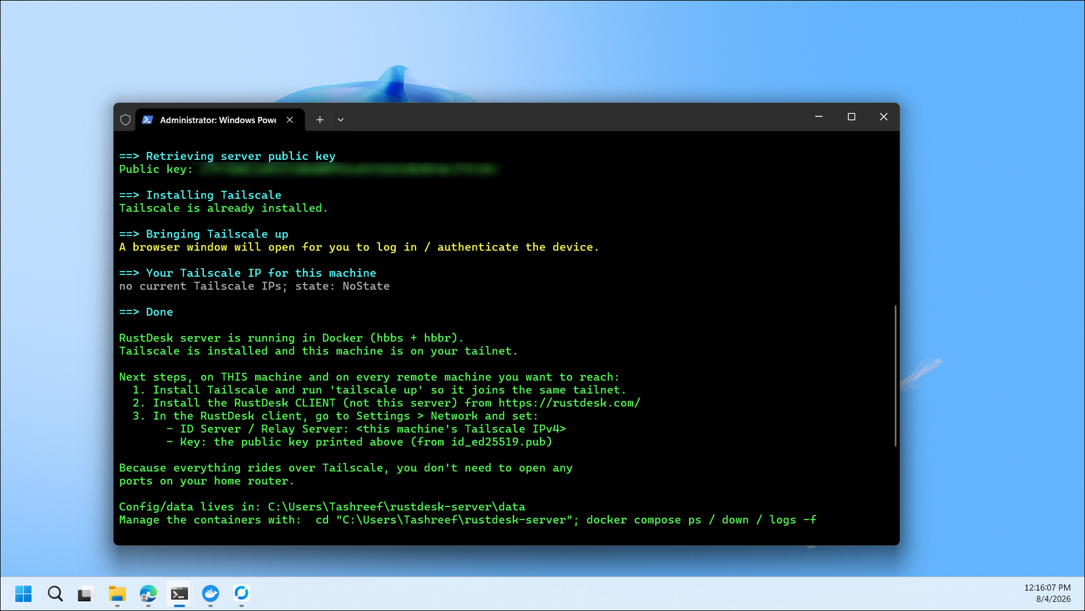Image resolution: width=1085 pixels, height=611 pixels.
Task: Click the '==> Done' line
Action: [x=146, y=312]
